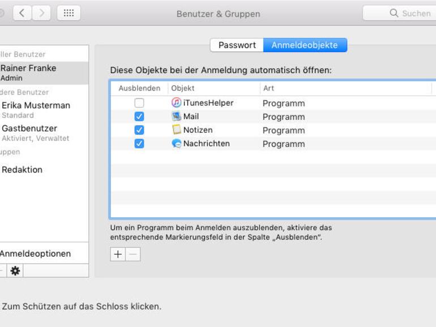Uncheck the Ausblenden box for Mail
The height and width of the screenshot is (327, 436).
(x=139, y=117)
